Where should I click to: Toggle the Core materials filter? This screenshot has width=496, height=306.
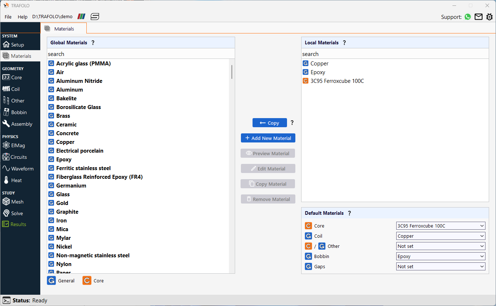pyautogui.click(x=93, y=280)
